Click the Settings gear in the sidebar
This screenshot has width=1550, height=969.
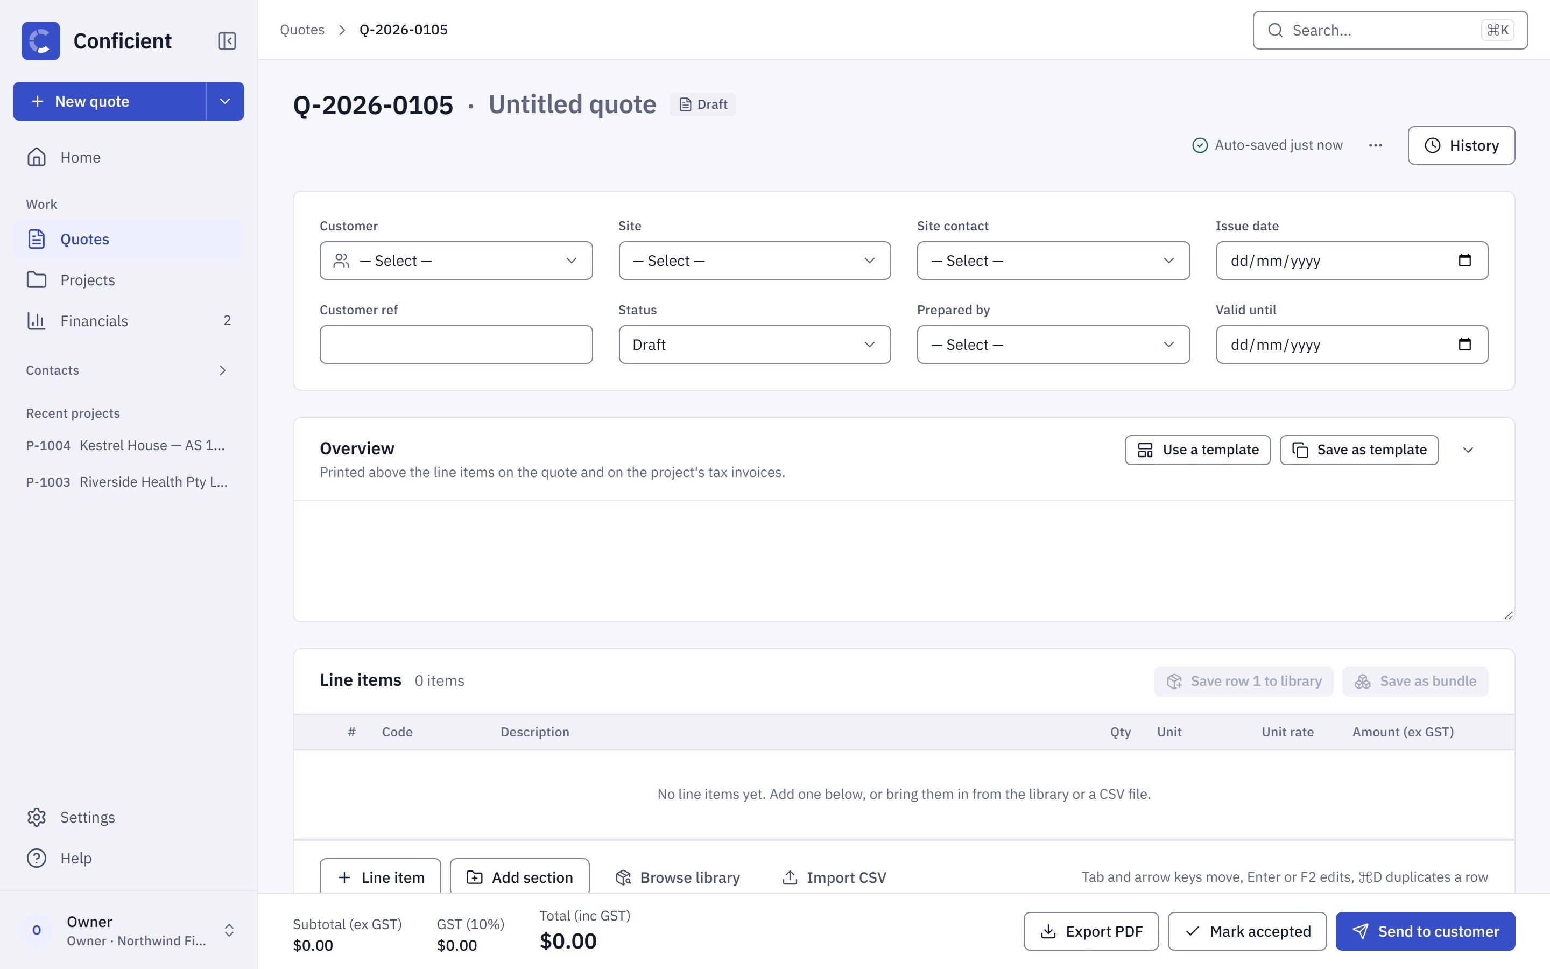tap(37, 817)
